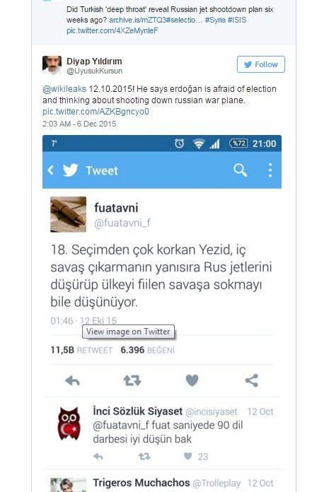Open pic.twitter.com/AZKBgncyo0 image link
Screen dimensions: 329x492
tap(96, 112)
